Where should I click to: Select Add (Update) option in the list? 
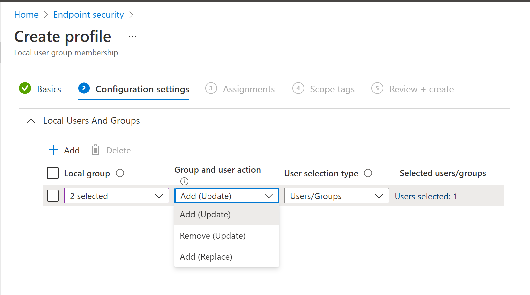point(205,214)
